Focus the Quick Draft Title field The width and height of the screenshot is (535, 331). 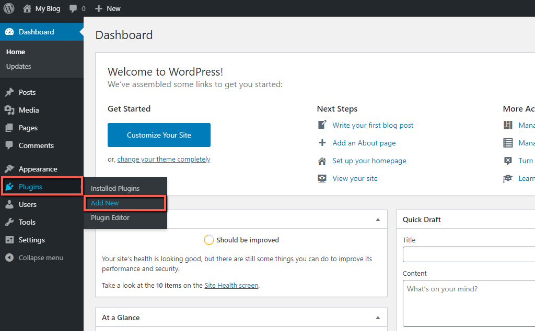(469, 254)
